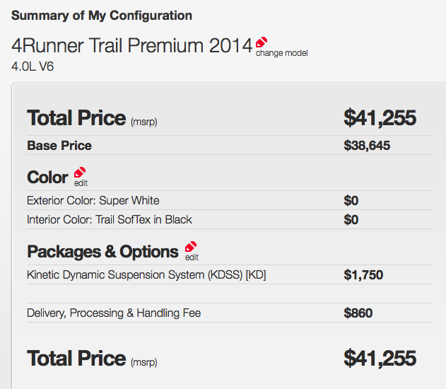The width and height of the screenshot is (446, 389).
Task: Click the top Total Price $41,255 amount
Action: [x=380, y=117]
